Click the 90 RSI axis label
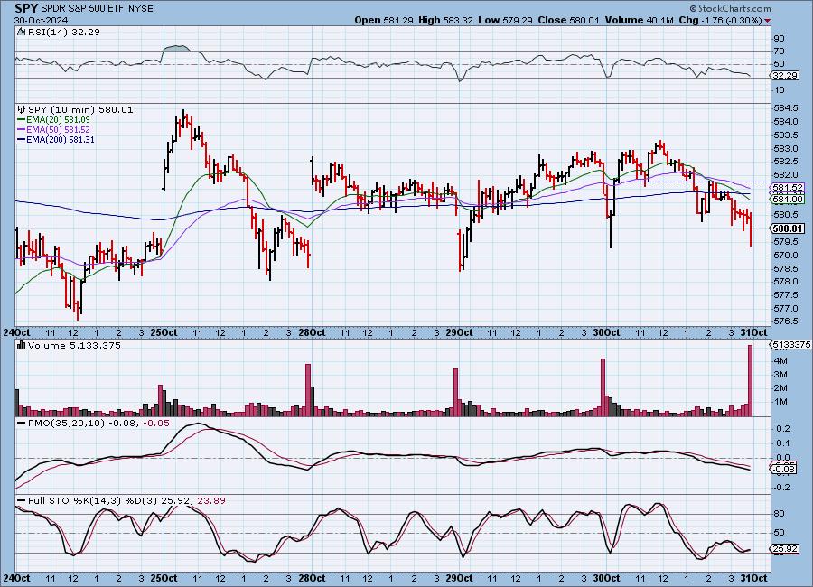The image size is (813, 587). pyautogui.click(x=780, y=38)
